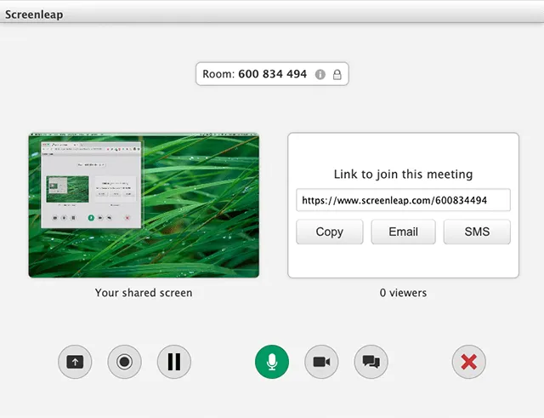Click the Screenleap title in the window bar

pyautogui.click(x=34, y=14)
